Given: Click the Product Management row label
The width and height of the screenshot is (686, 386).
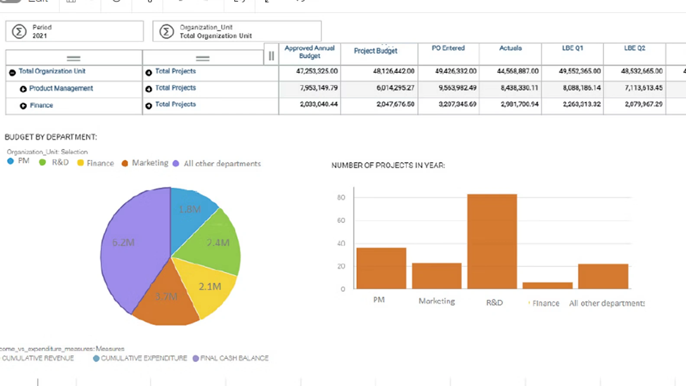Looking at the screenshot, I should 61,88.
